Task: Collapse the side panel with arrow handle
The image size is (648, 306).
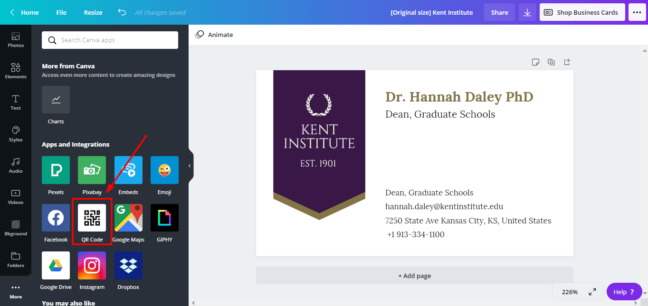Action: click(x=190, y=166)
